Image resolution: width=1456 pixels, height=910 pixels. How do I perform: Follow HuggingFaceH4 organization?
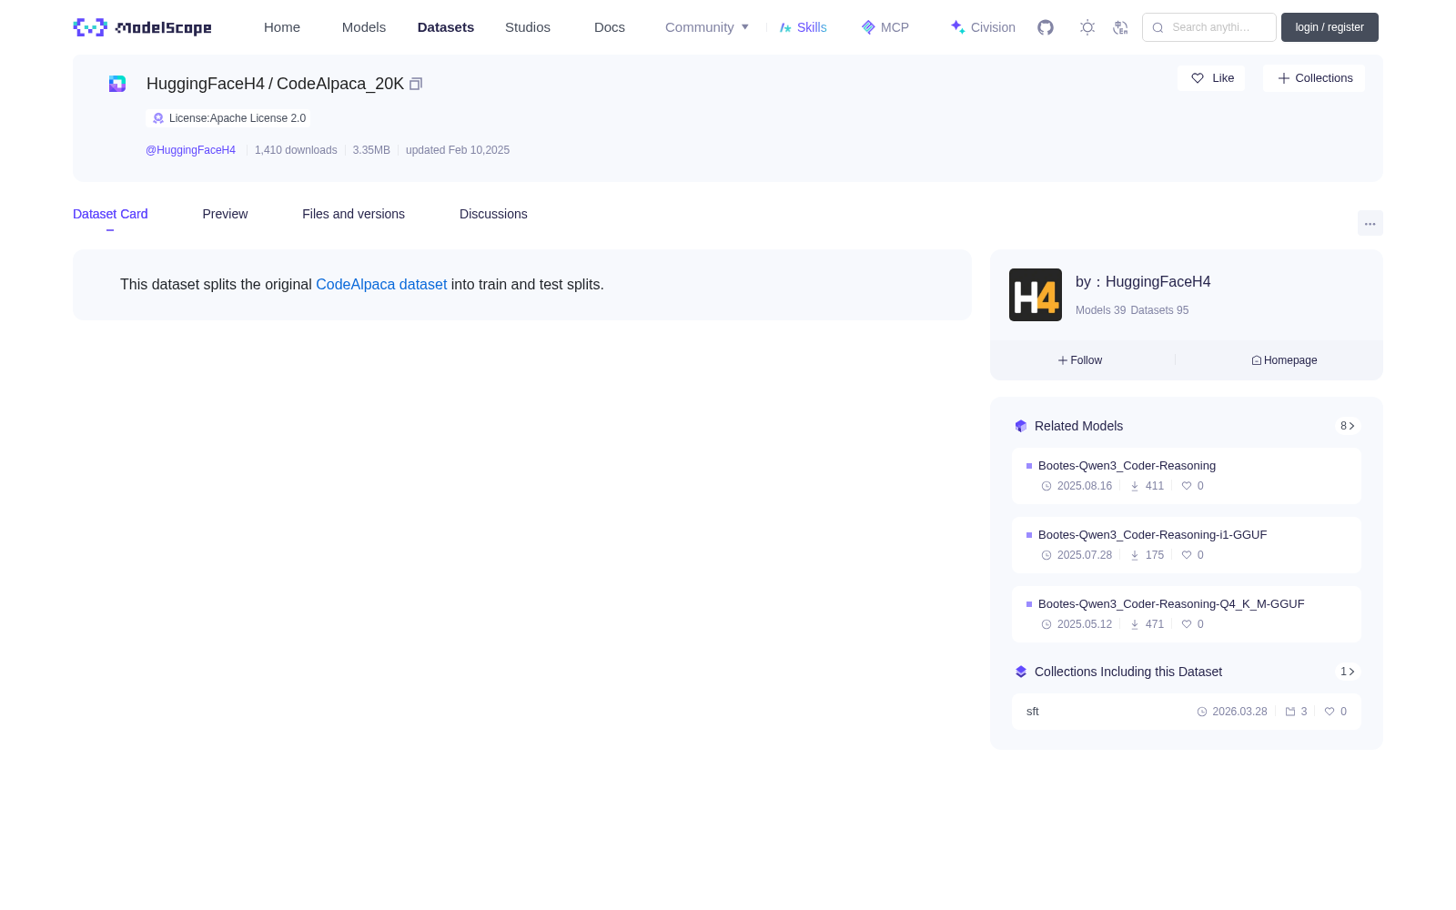1080,360
